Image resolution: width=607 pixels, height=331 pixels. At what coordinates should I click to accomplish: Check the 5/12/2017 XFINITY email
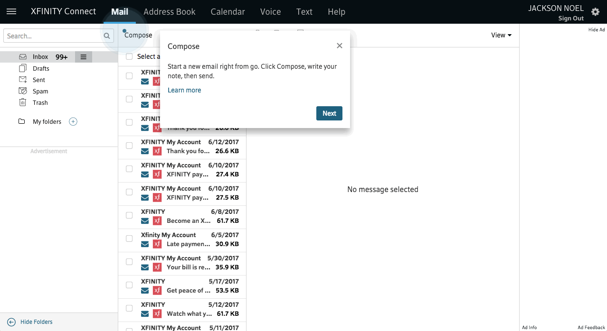[x=129, y=308]
